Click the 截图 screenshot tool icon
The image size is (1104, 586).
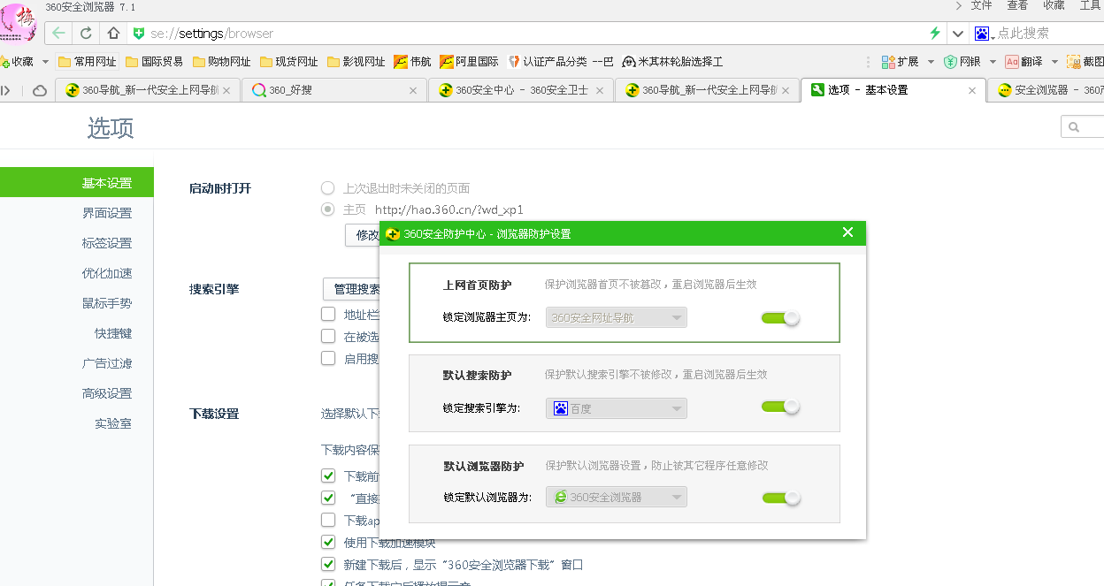(1074, 62)
